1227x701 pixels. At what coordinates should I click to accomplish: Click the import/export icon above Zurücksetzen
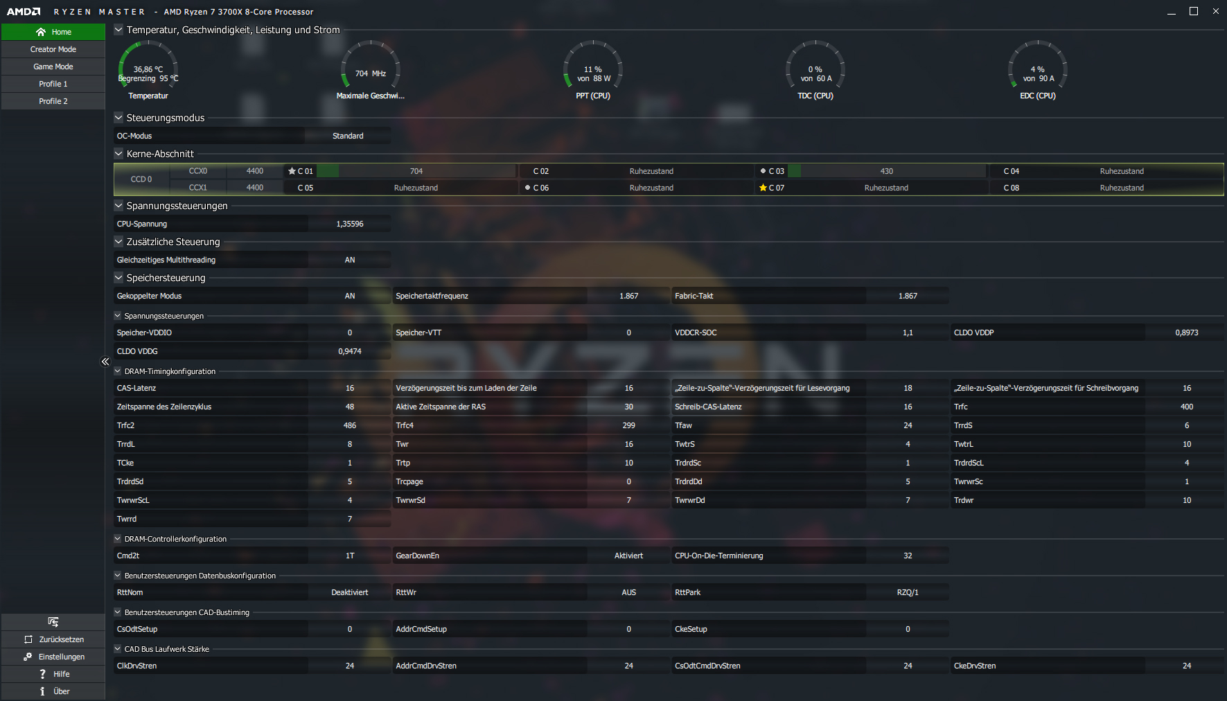53,622
